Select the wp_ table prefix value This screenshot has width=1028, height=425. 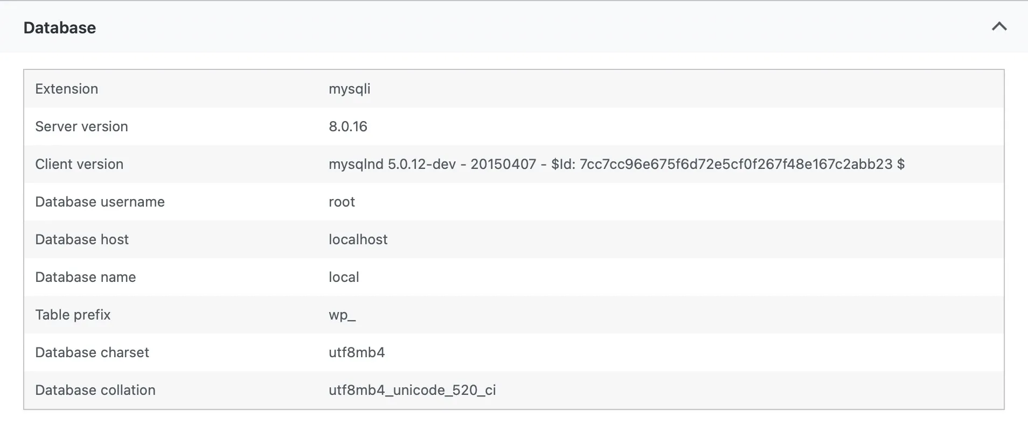(342, 315)
